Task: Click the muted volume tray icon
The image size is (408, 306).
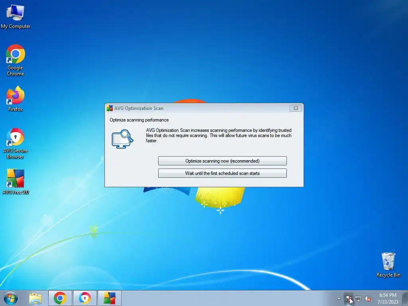Action: (368, 298)
